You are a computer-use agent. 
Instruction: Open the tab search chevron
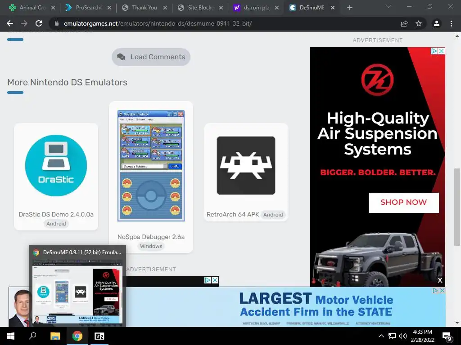(389, 6)
